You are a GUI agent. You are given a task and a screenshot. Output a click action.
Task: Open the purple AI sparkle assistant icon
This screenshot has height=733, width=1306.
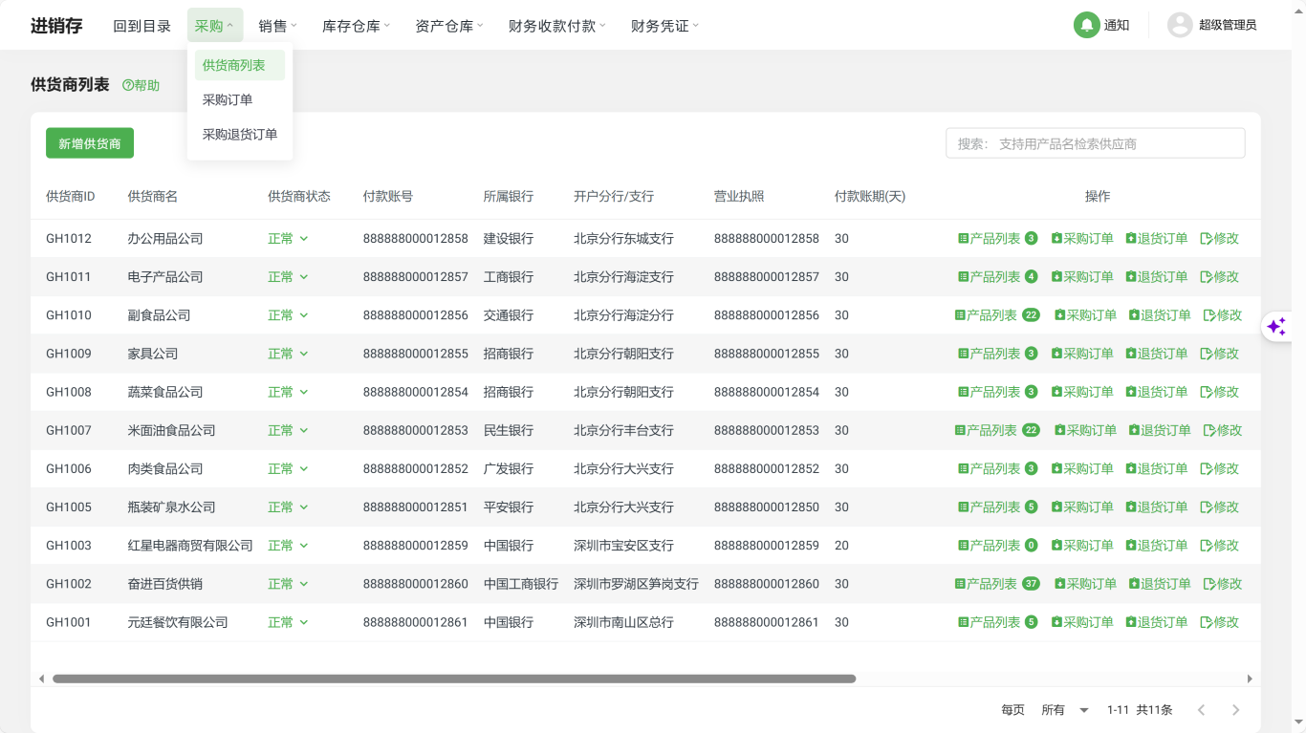tap(1276, 327)
